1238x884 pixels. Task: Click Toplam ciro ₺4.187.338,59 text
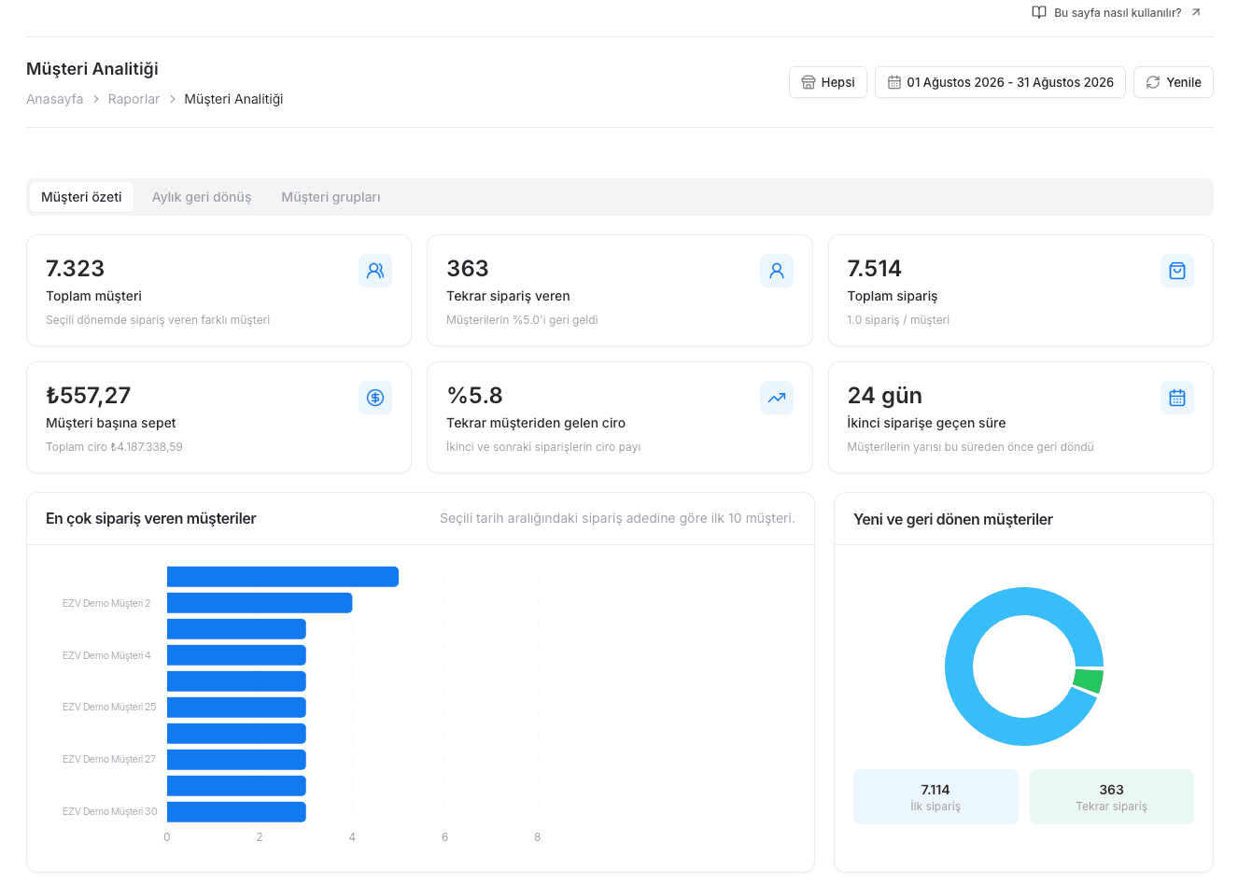(114, 447)
